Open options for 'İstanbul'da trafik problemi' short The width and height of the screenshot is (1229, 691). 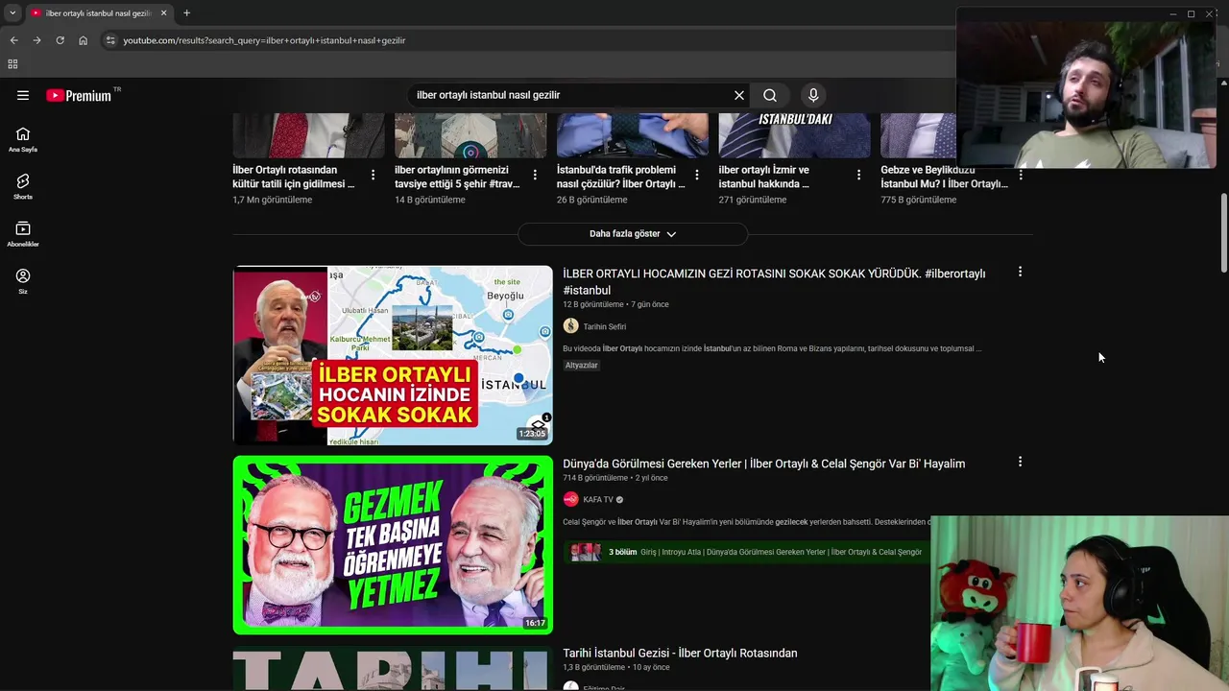click(697, 175)
